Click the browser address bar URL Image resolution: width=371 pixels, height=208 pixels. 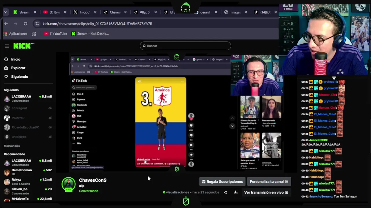coord(97,24)
